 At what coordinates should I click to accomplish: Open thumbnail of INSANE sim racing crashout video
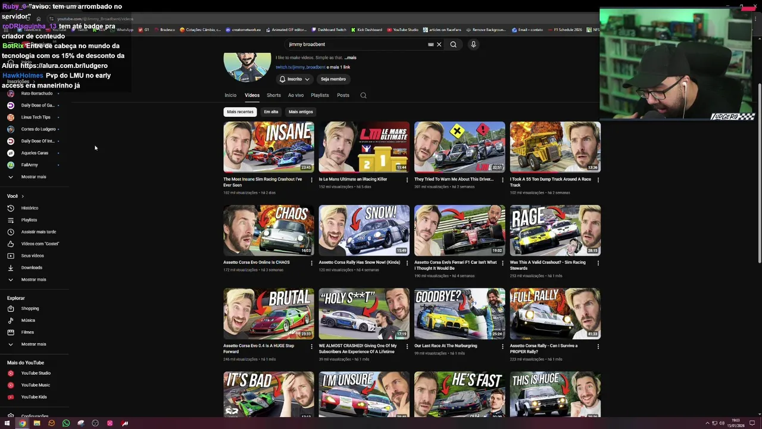coord(268,147)
